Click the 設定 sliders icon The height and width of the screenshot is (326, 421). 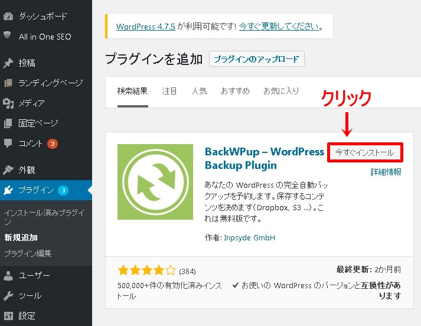pyautogui.click(x=8, y=316)
